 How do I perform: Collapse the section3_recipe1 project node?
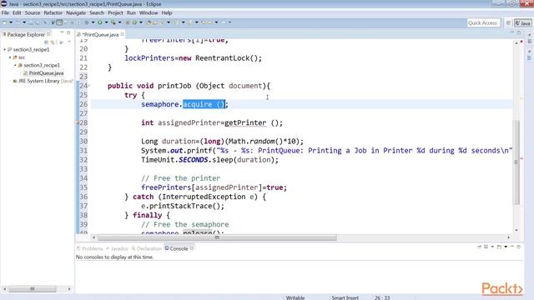[x=5, y=50]
